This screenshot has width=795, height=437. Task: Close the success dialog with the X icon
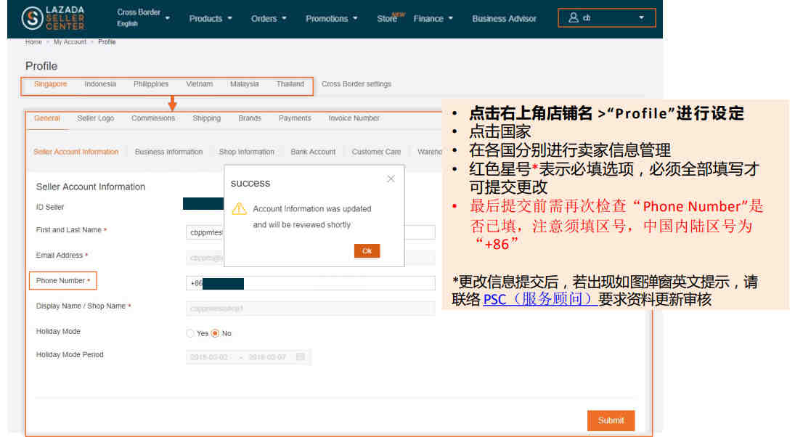point(391,179)
